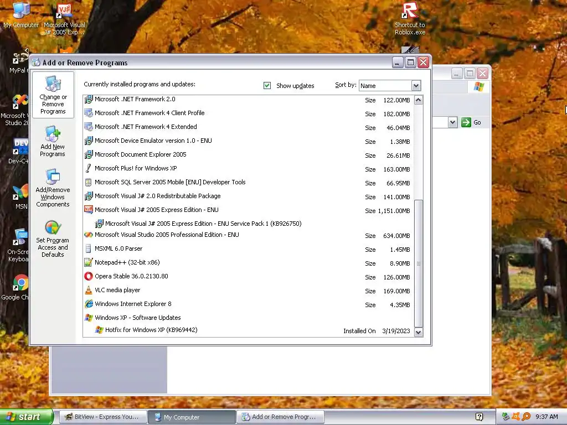Viewport: 567px width, 425px height.
Task: Uncheck the Show updates checkbox
Action: [x=267, y=86]
